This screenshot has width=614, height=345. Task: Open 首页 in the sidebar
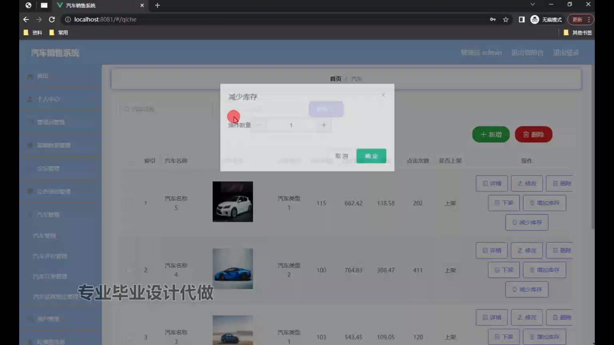coord(60,76)
